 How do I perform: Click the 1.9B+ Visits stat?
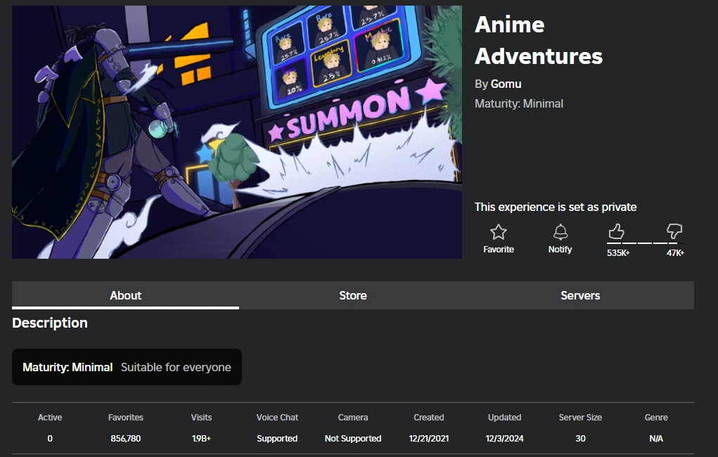[201, 438]
